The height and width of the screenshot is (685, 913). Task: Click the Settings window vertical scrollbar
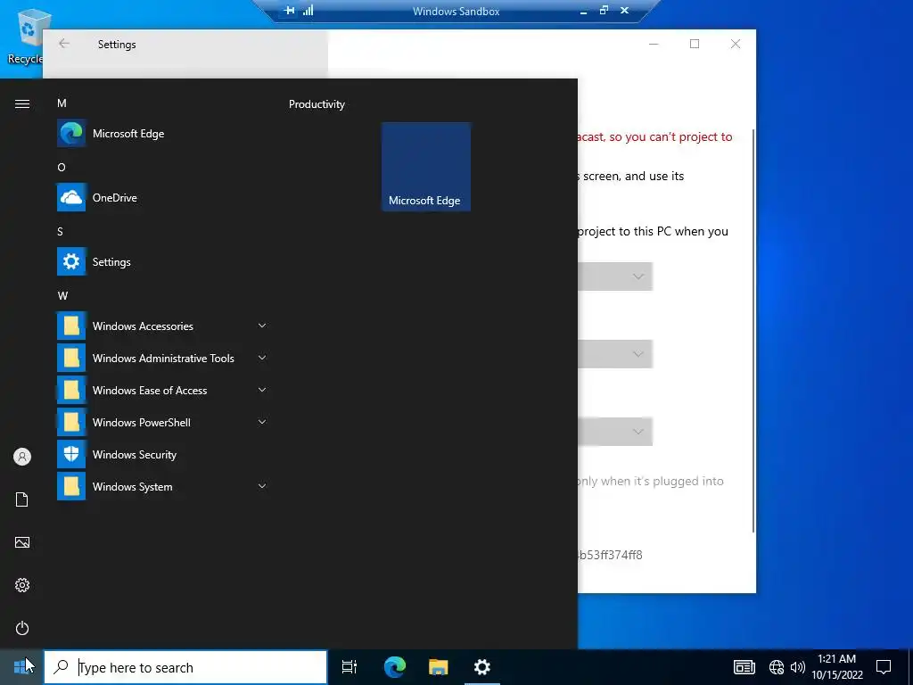pos(753,330)
